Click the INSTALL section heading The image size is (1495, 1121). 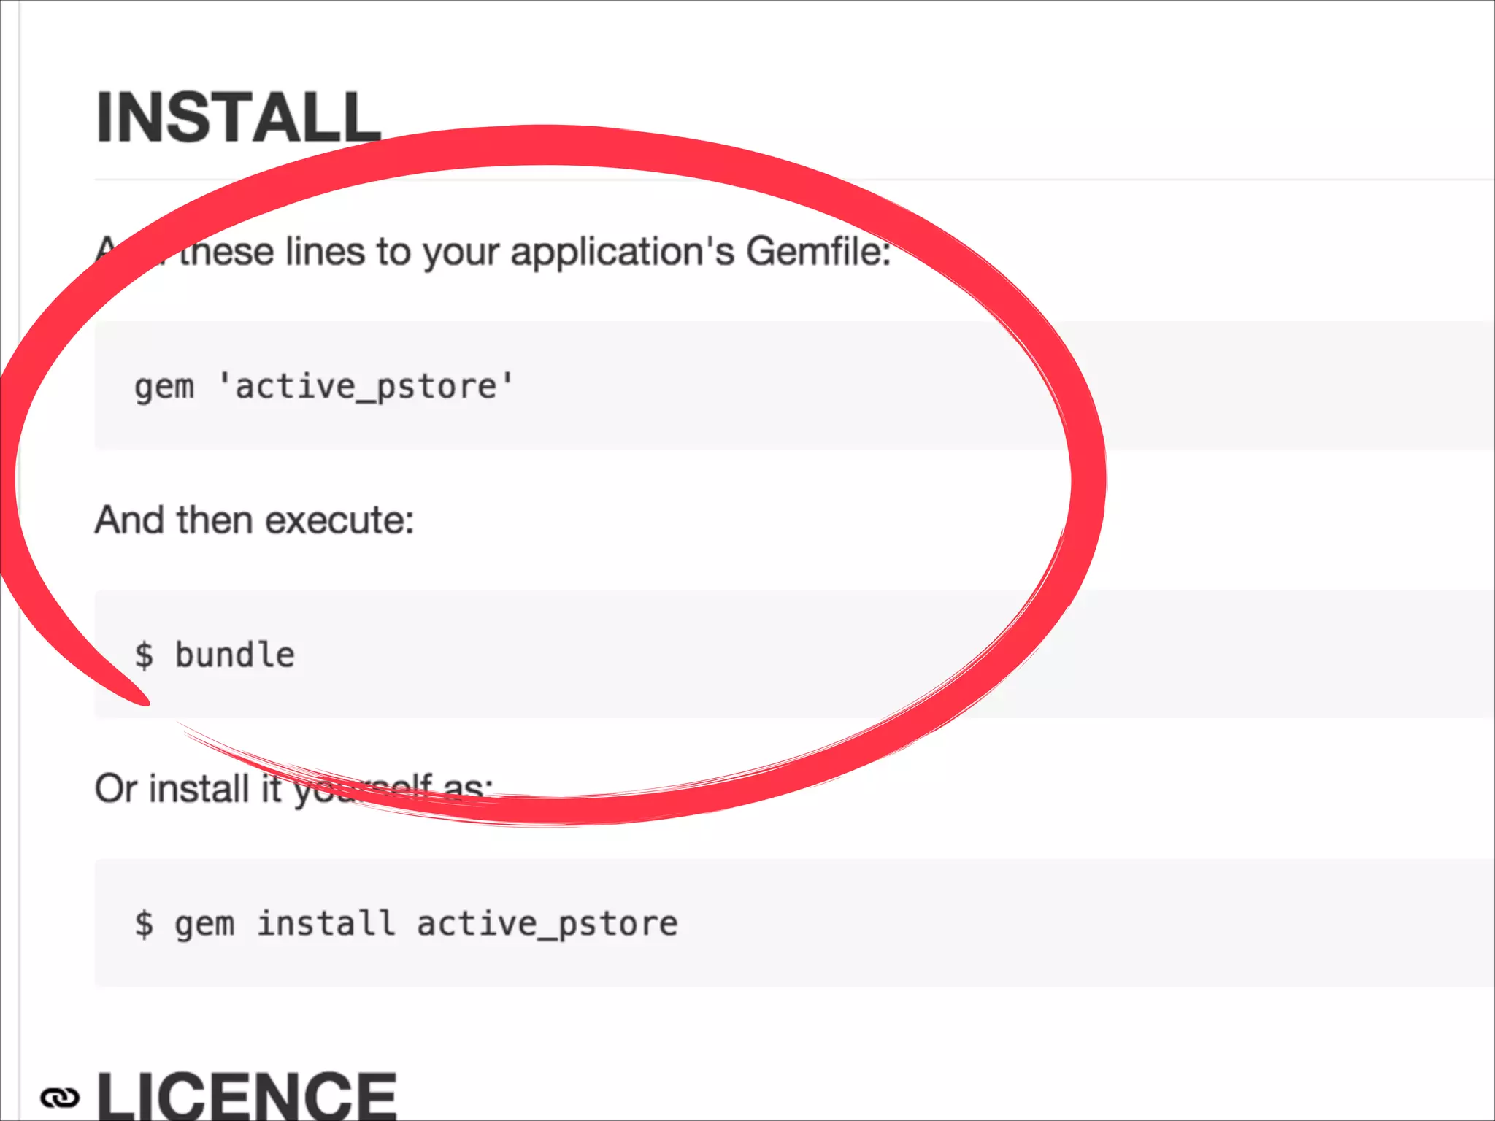(x=238, y=118)
